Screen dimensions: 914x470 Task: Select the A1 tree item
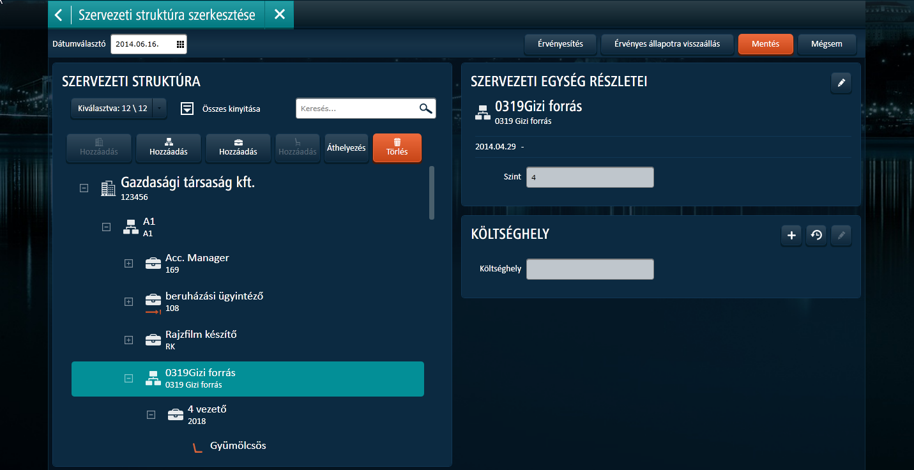[x=247, y=227]
